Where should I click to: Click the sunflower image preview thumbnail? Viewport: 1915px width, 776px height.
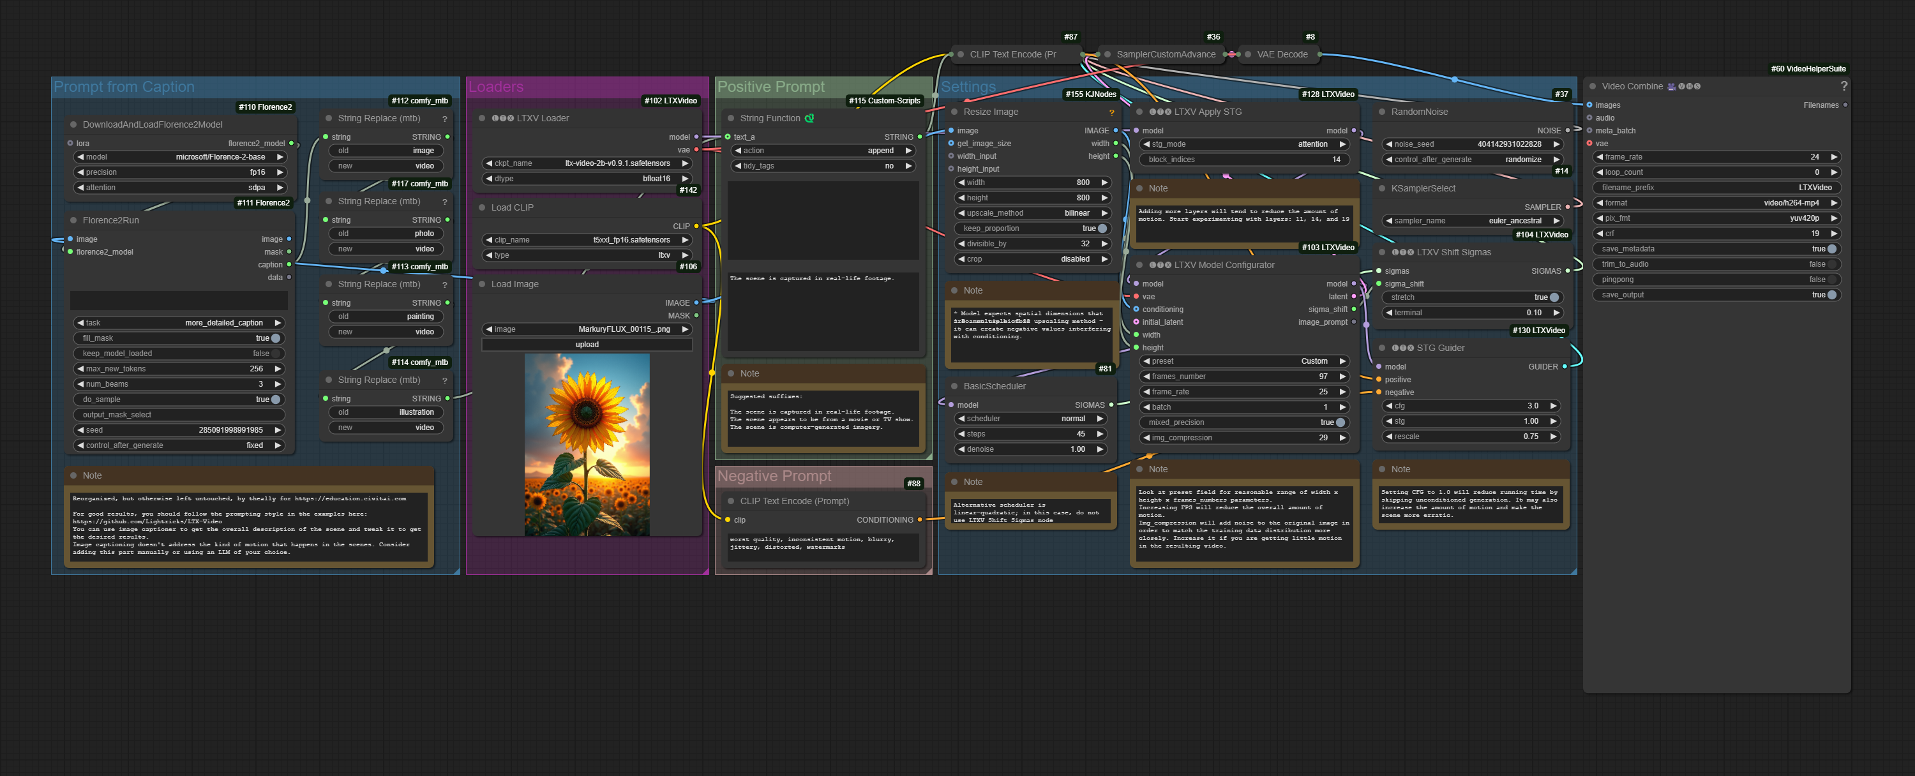[587, 445]
